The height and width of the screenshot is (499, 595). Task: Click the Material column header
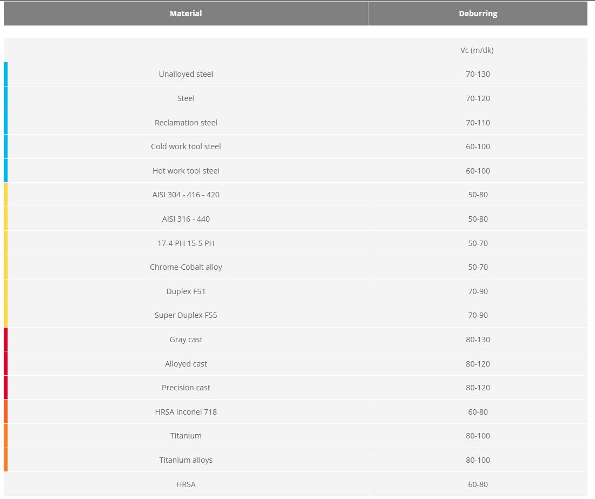[x=186, y=14]
